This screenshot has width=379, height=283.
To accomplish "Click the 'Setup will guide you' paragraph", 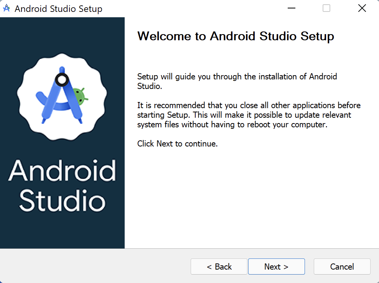I will tap(237, 81).
